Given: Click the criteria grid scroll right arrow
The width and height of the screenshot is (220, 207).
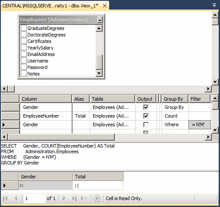Looking at the screenshot, I should pyautogui.click(x=208, y=137).
